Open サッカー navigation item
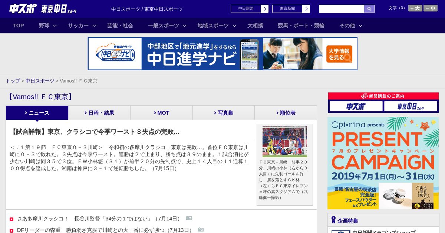The image size is (445, 233). pyautogui.click(x=78, y=26)
